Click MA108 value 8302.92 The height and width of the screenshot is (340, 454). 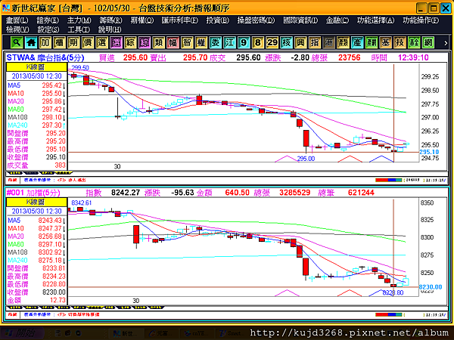(50, 252)
